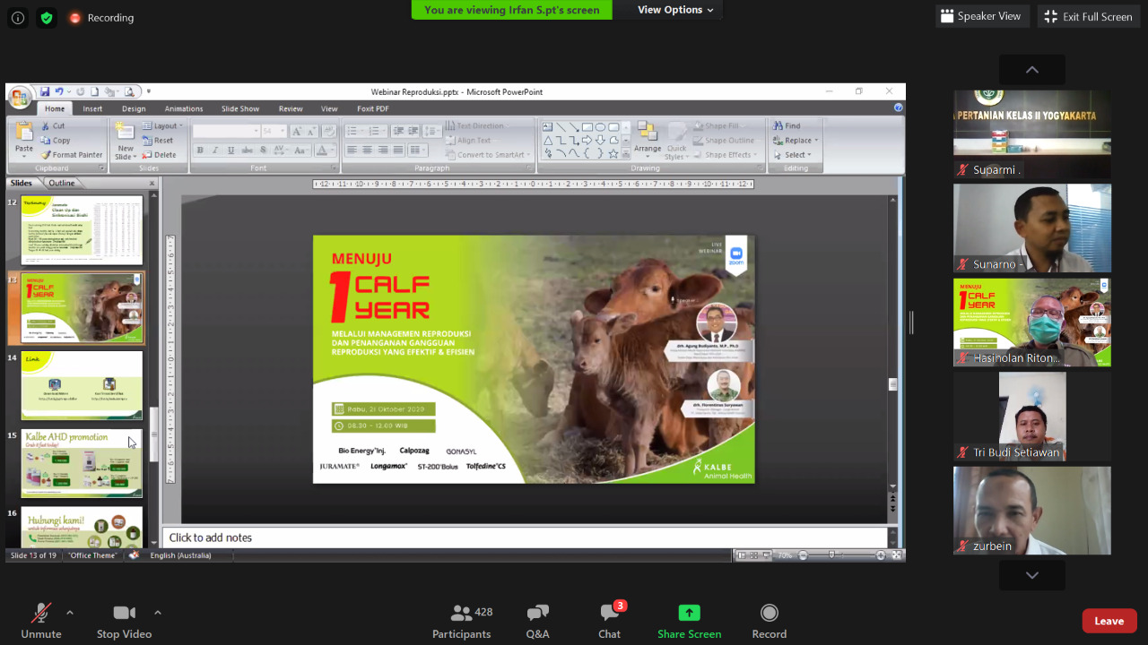Cut the selection using the Cut button
The width and height of the screenshot is (1148, 645).
tap(53, 126)
